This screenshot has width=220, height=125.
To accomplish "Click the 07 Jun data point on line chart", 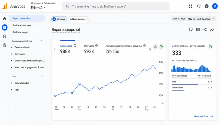I will click(79, 84).
